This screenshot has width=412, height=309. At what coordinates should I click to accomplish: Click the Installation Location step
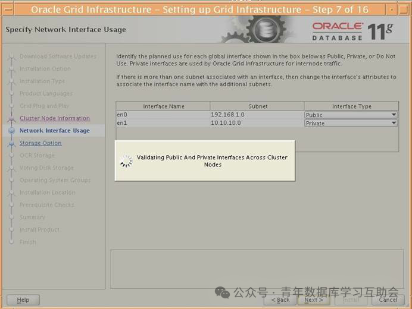47,193
